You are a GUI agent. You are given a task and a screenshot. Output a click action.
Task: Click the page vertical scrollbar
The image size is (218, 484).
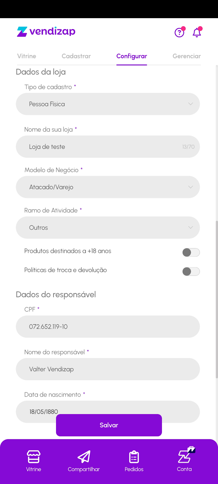coord(216,299)
